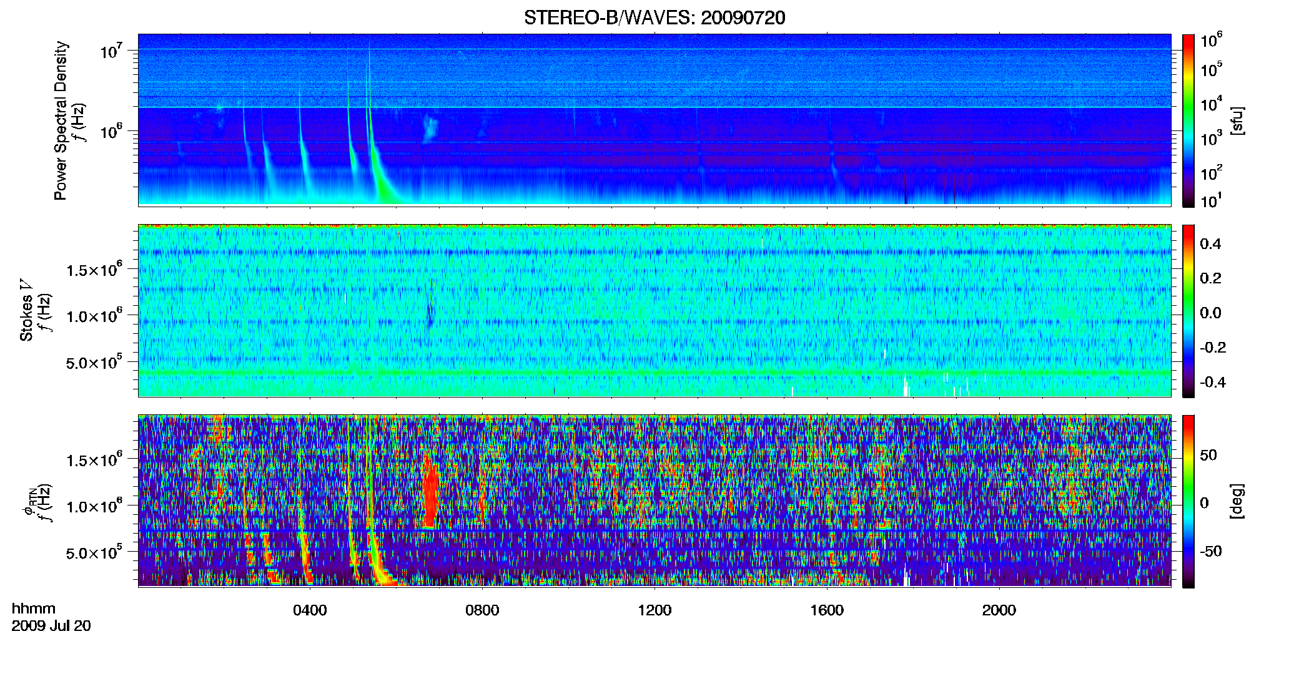
Task: Click 5.0×10^5 tick on the φRTN panel
Action: [x=94, y=552]
